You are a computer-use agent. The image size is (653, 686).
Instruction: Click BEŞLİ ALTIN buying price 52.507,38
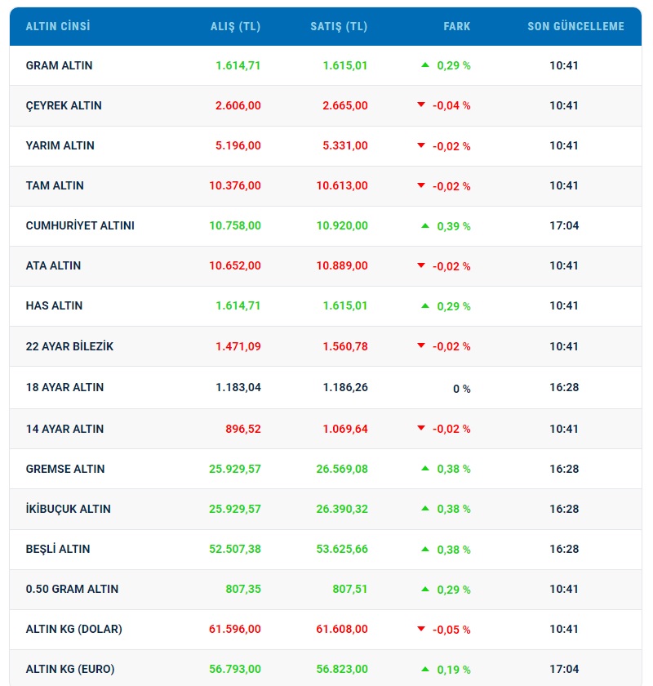click(x=235, y=549)
